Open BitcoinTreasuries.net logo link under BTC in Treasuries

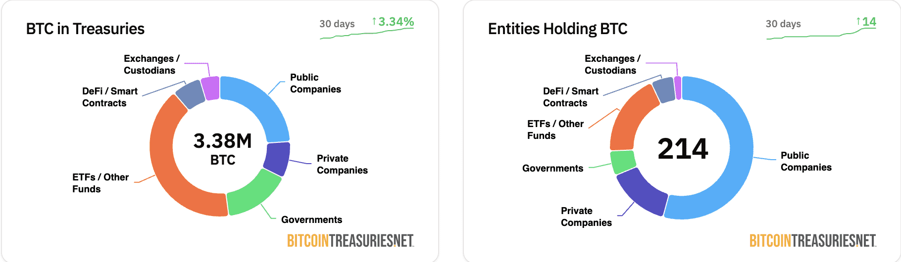tap(350, 241)
